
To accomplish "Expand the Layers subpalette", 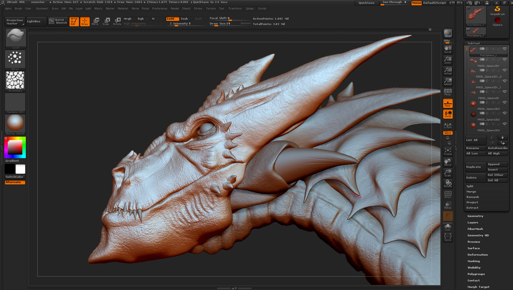I will click(473, 222).
